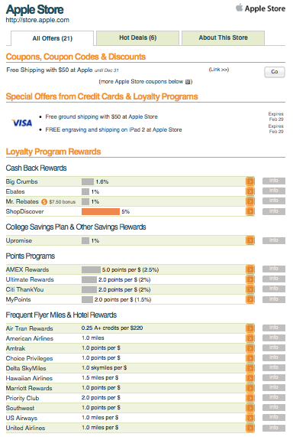The width and height of the screenshot is (293, 437).
Task: Click the ShopDiscover 5% orange bar
Action: tap(101, 211)
